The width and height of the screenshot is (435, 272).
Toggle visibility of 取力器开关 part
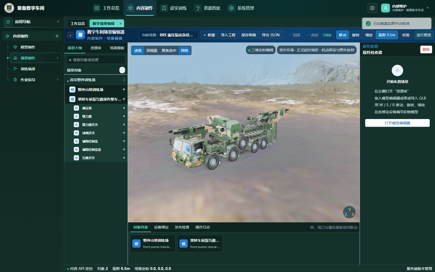click(124, 125)
